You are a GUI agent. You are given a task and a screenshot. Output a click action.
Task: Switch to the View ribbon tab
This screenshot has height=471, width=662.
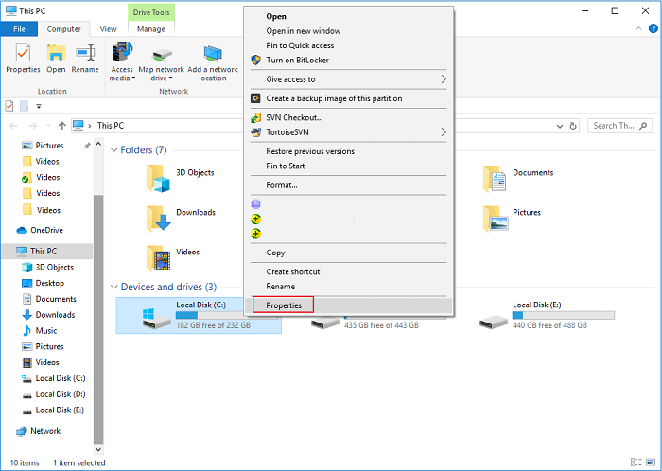click(x=108, y=29)
